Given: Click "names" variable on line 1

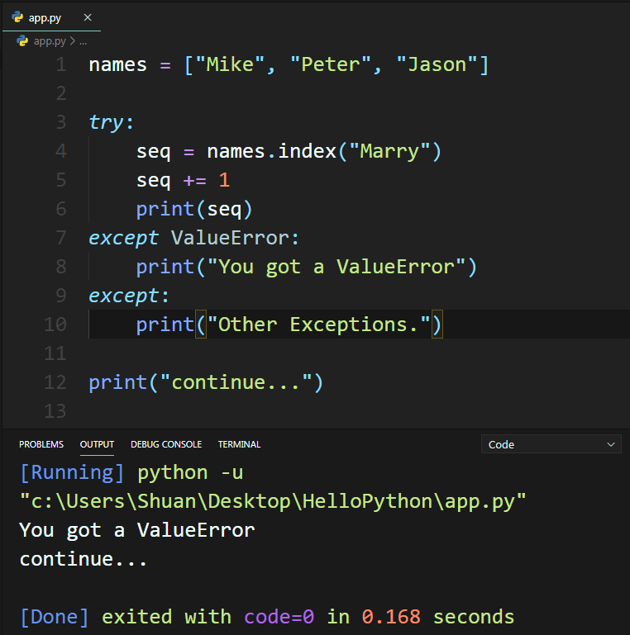Looking at the screenshot, I should (117, 64).
